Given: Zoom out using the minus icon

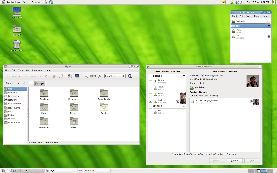Looking at the screenshot, I should (86, 76).
